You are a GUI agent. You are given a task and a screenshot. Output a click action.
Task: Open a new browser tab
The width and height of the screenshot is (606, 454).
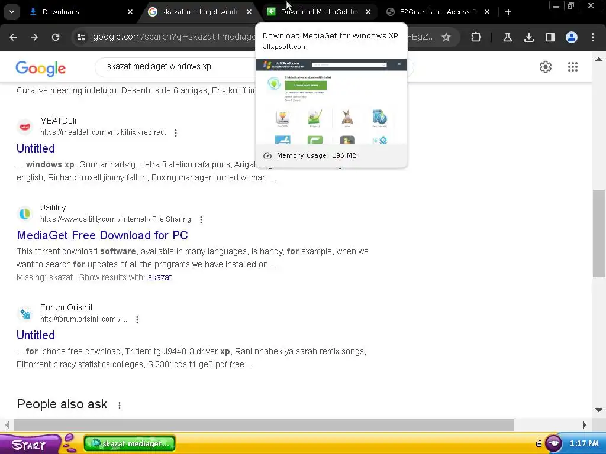[x=508, y=12]
